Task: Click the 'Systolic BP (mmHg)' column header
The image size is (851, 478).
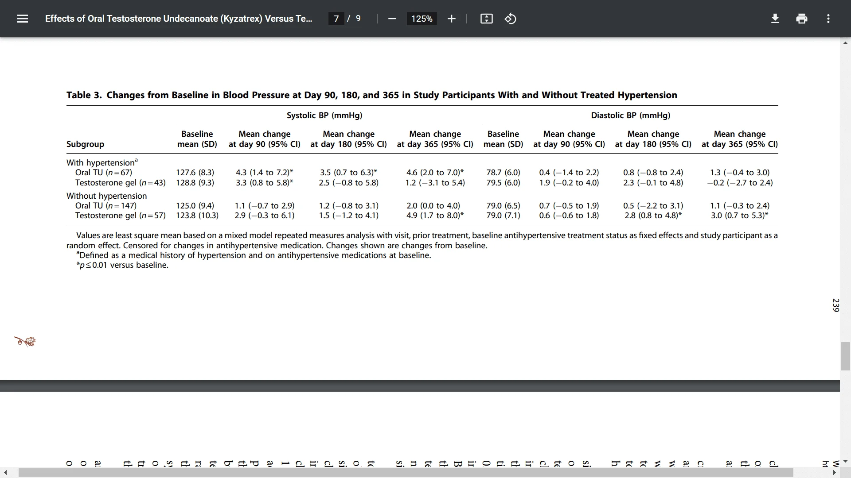Action: (324, 116)
